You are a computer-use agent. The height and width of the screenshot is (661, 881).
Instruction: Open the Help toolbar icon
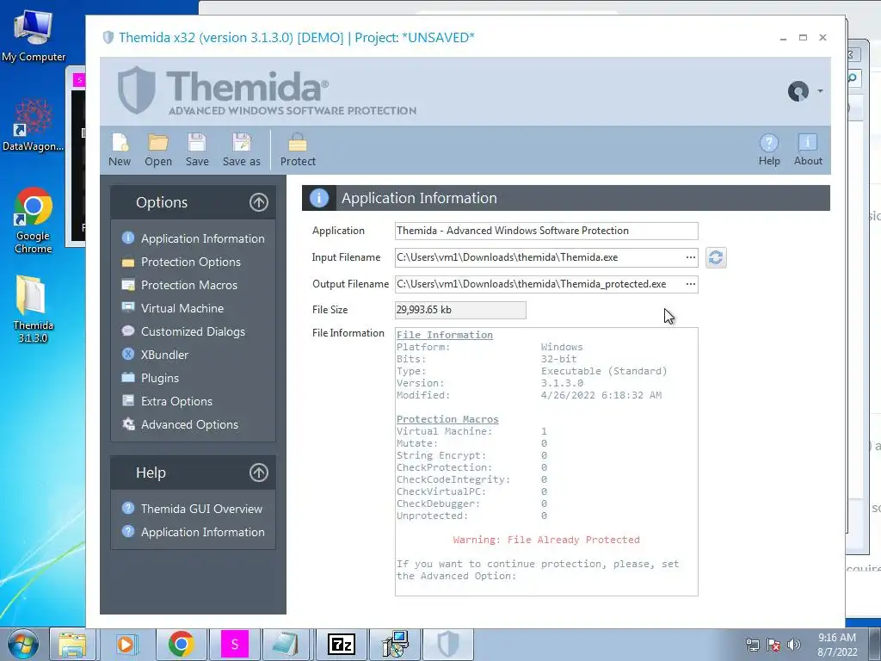tap(768, 150)
